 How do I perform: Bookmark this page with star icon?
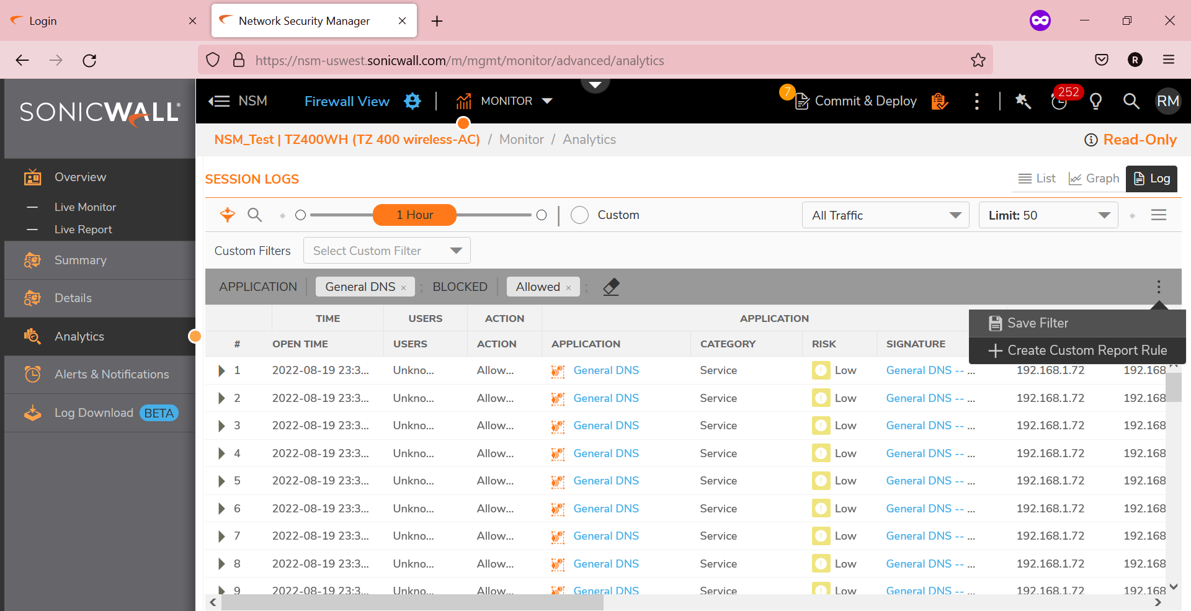click(x=978, y=60)
